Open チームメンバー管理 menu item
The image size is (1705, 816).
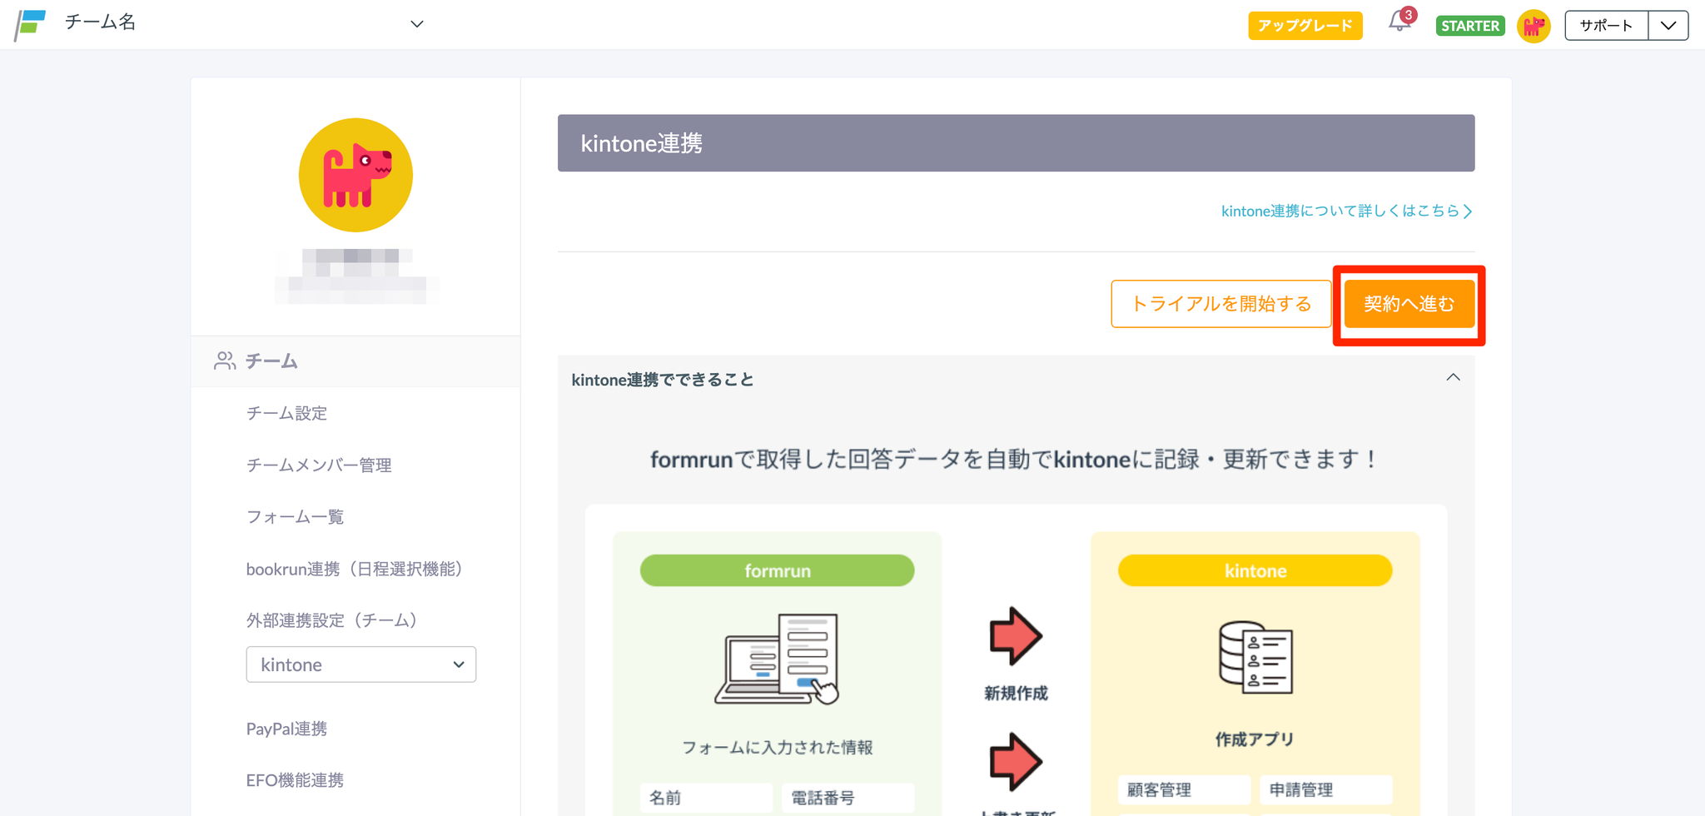[319, 465]
